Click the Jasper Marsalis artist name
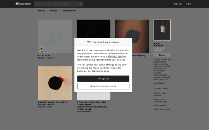The height and width of the screenshot is (130, 209). pyautogui.click(x=158, y=44)
